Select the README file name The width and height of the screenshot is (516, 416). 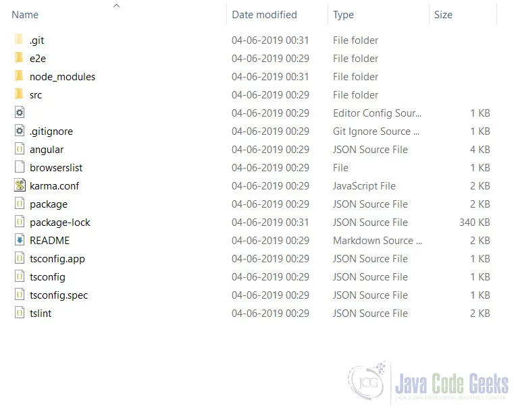tap(49, 241)
